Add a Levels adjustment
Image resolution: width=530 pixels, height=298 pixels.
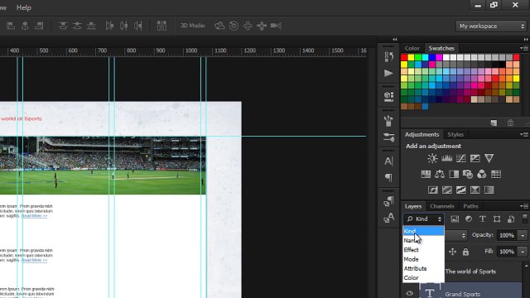(x=446, y=158)
